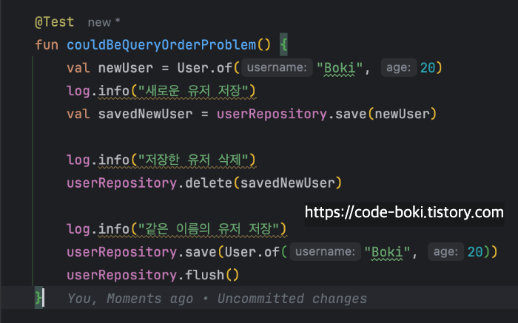Click the flush method call

[204, 275]
